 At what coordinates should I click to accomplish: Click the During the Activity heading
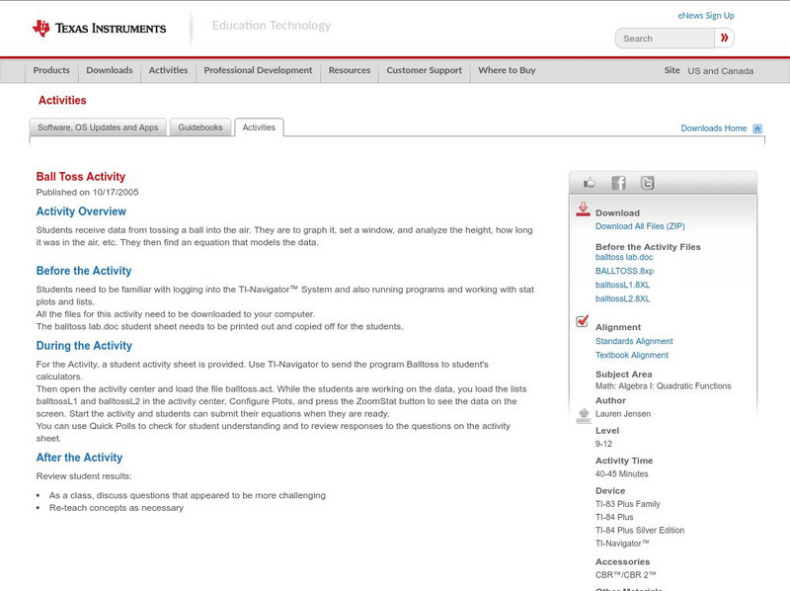(84, 346)
